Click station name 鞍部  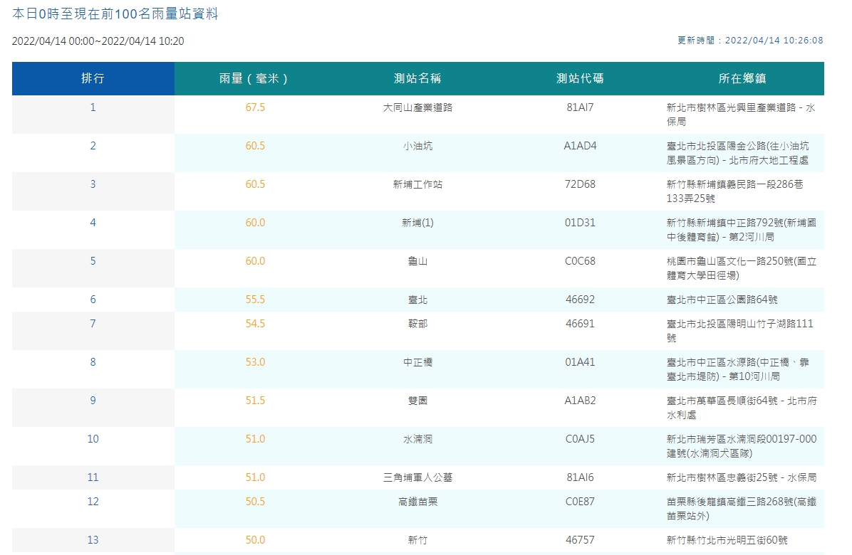418,324
